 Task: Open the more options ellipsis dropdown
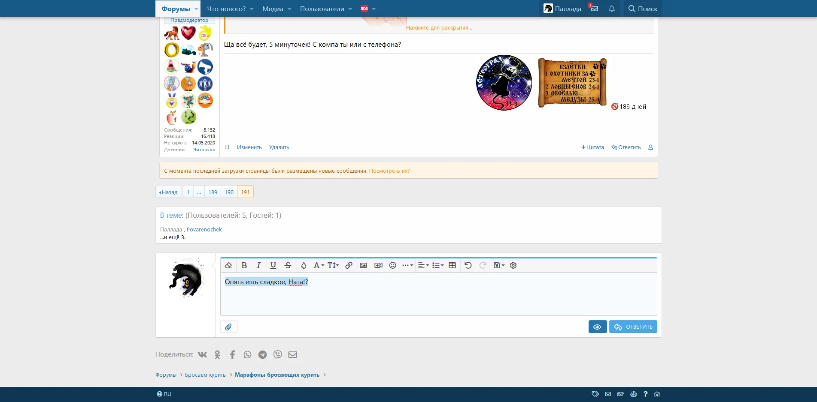pyautogui.click(x=407, y=265)
